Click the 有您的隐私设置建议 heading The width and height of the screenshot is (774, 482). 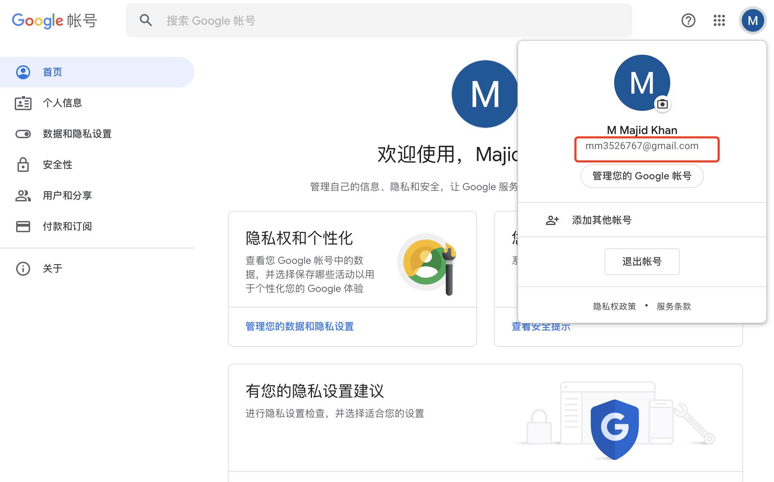[315, 391]
